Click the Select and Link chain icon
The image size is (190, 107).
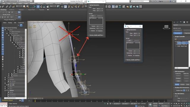pyautogui.click(x=7, y=7)
